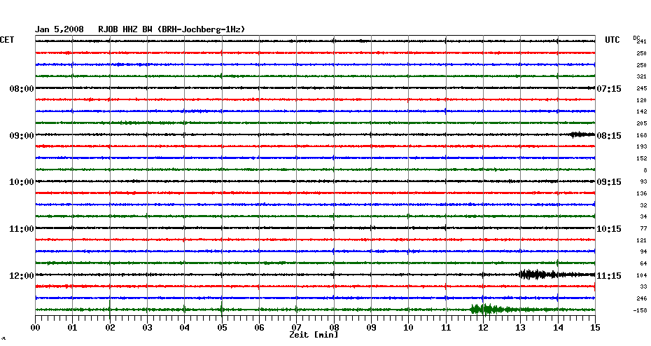Click minute axis tick label 03
The width and height of the screenshot is (651, 346).
click(x=148, y=327)
